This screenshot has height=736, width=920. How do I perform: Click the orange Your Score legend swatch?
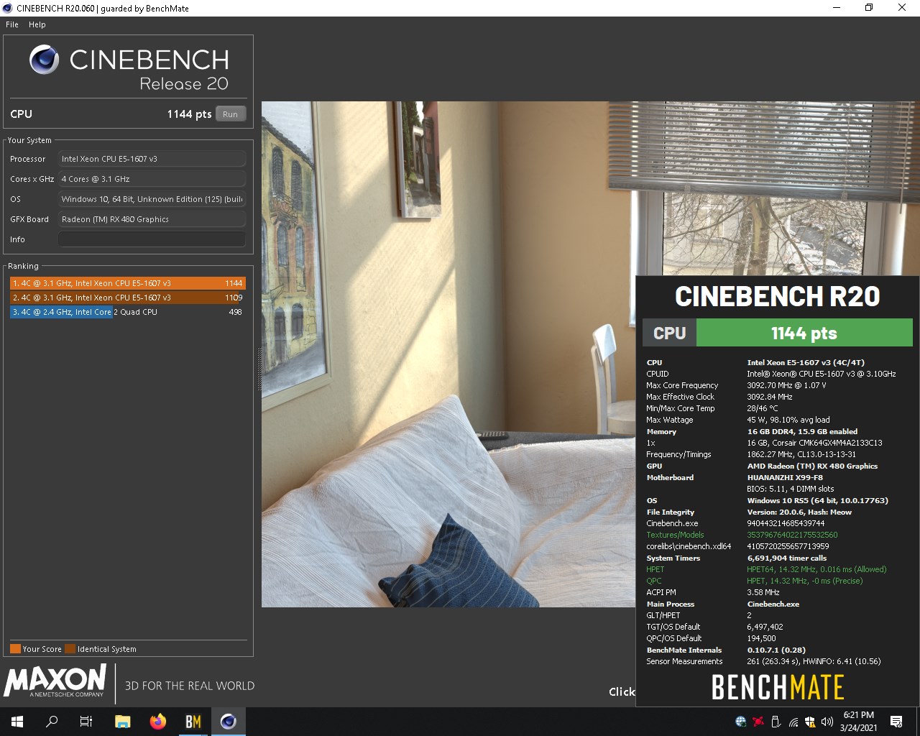pyautogui.click(x=15, y=649)
